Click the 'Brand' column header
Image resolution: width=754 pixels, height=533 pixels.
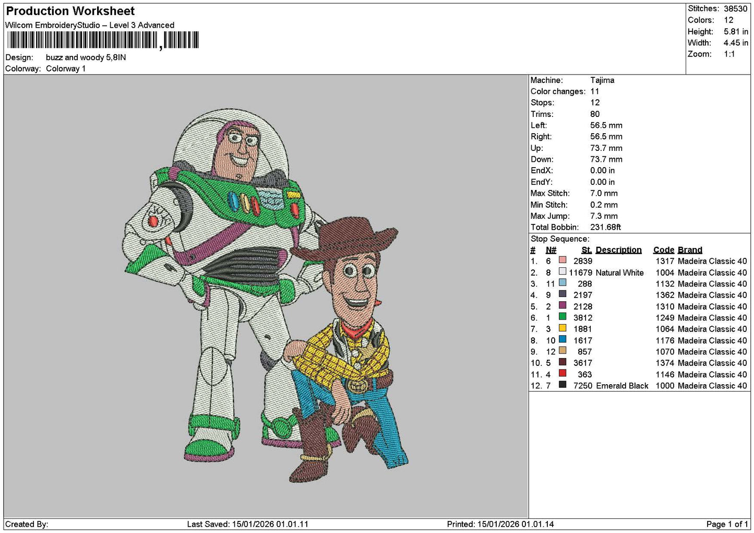pyautogui.click(x=690, y=250)
